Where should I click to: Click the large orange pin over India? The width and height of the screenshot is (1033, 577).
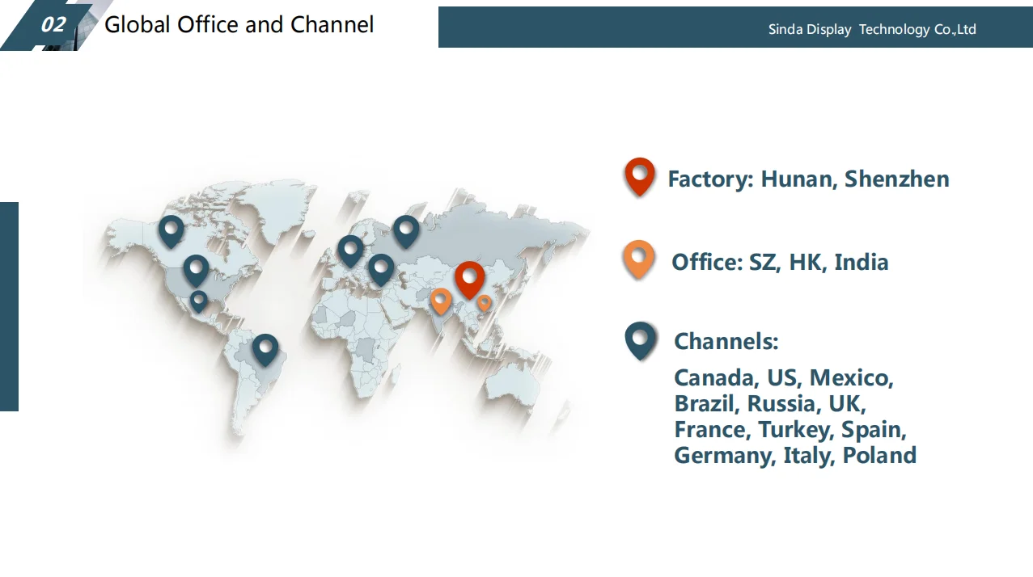pyautogui.click(x=441, y=300)
